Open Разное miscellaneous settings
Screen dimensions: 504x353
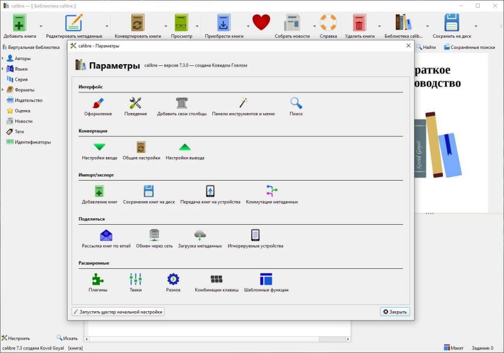tap(173, 283)
